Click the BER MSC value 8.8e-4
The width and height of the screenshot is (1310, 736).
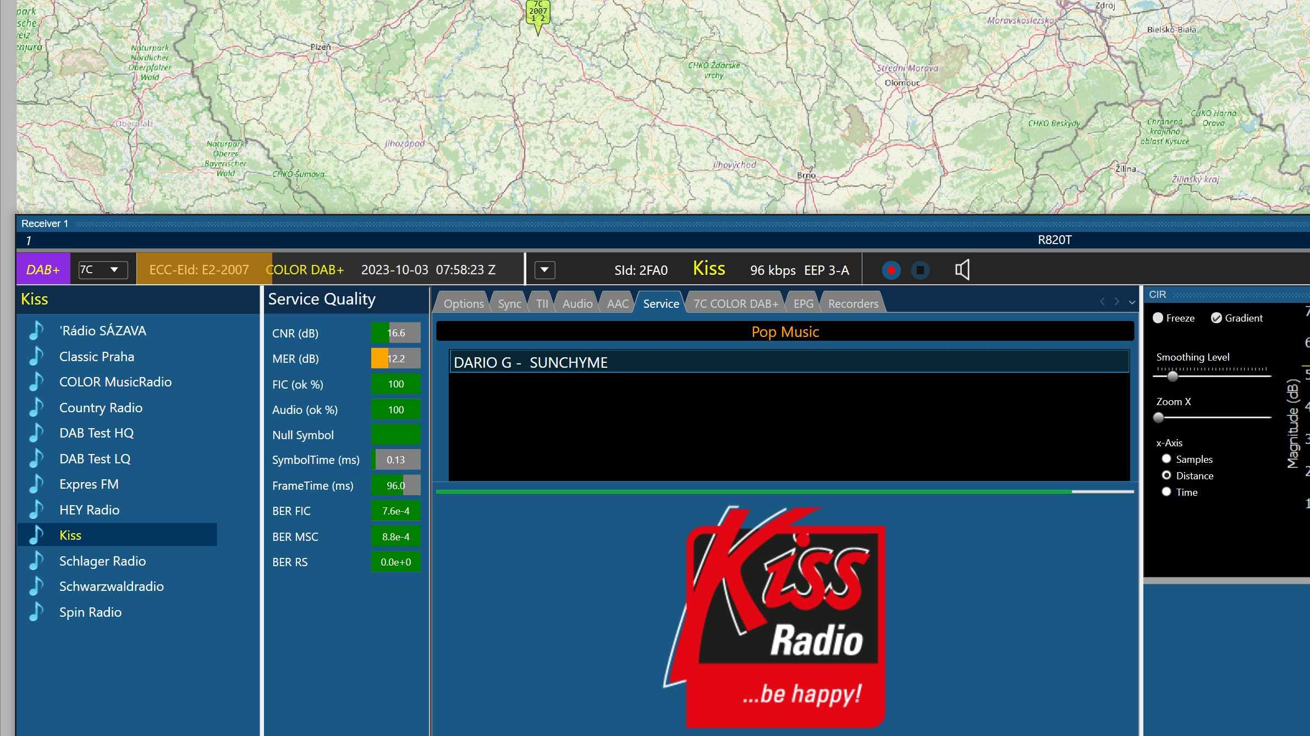click(396, 536)
